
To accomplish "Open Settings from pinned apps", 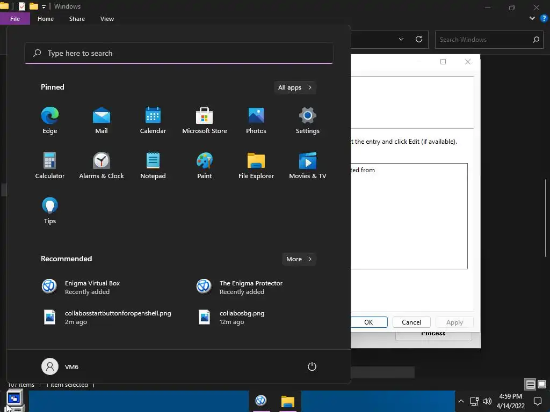I will coord(308,121).
